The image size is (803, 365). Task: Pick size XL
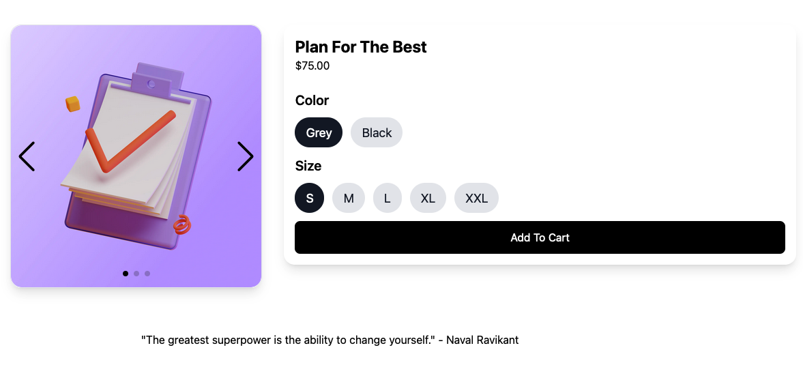tap(428, 198)
